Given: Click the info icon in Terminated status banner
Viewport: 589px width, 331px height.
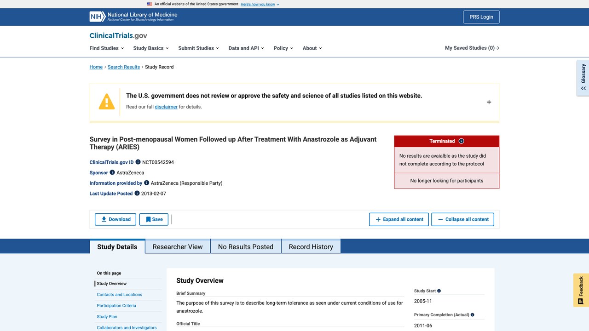Looking at the screenshot, I should click(x=462, y=141).
